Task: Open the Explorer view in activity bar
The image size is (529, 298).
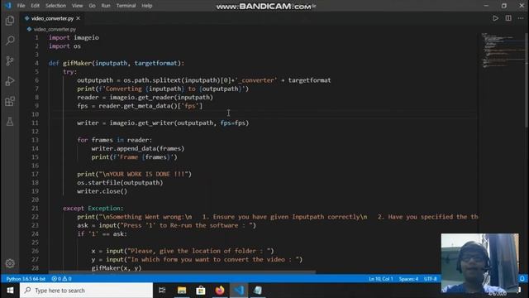Action: pyautogui.click(x=10, y=21)
